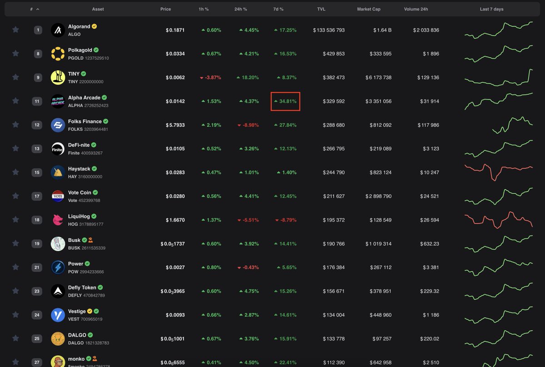The image size is (545, 367).
Task: Select the LiquiHog pig icon
Action: point(58,220)
